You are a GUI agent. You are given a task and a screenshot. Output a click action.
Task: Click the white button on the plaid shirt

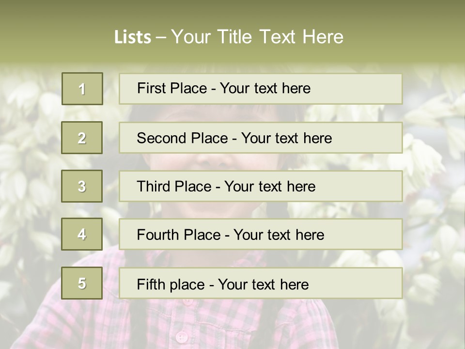pyautogui.click(x=182, y=336)
